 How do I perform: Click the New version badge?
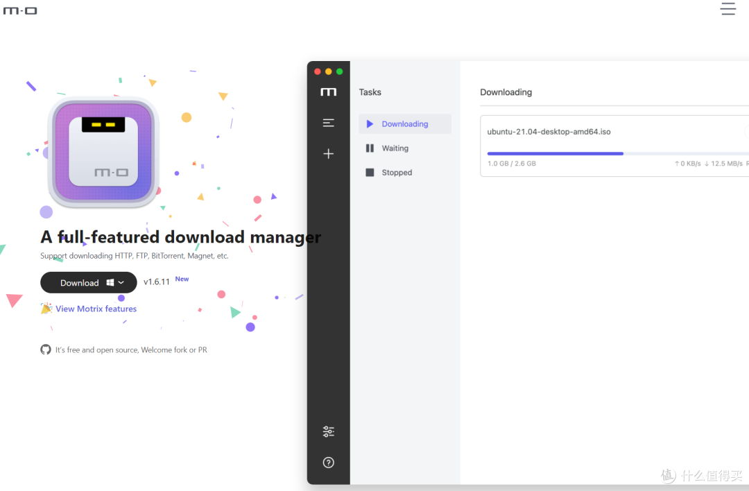[182, 279]
